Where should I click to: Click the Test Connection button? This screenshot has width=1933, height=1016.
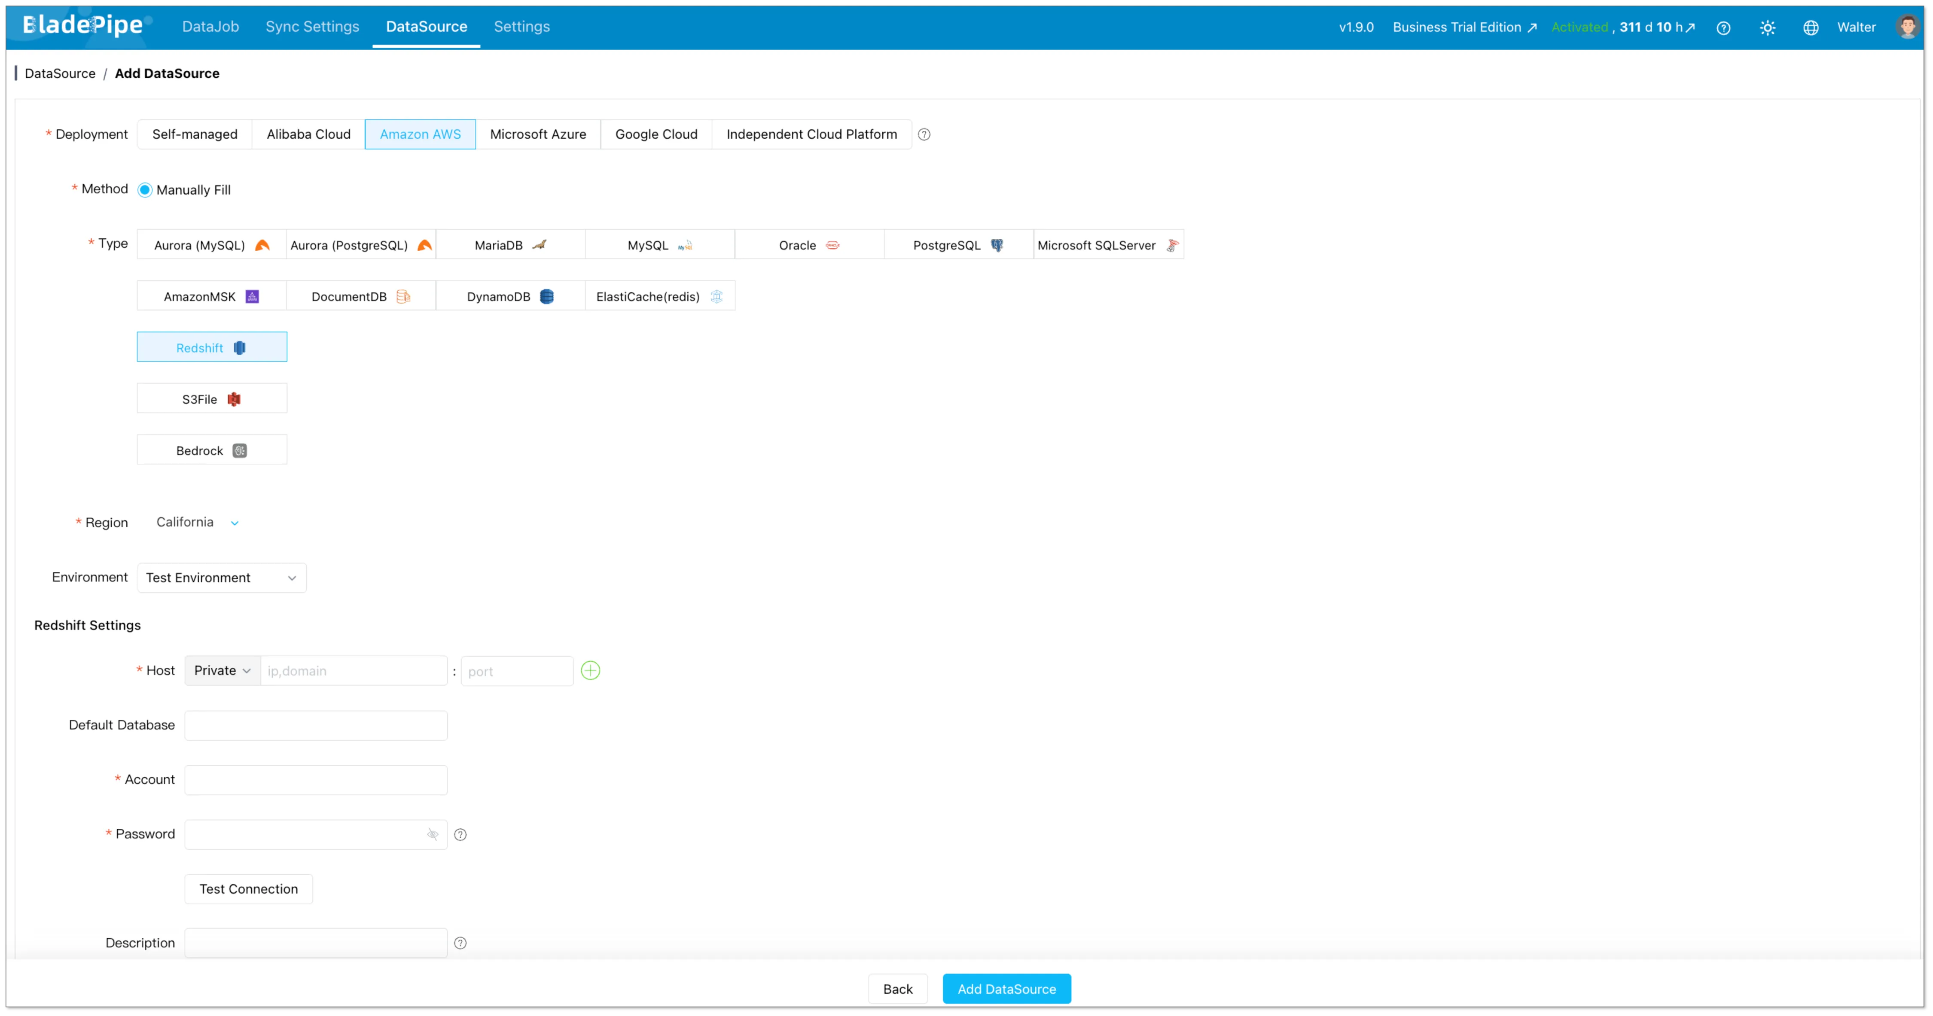coord(248,889)
